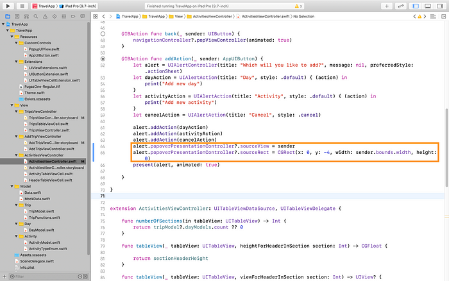The width and height of the screenshot is (449, 281).
Task: Open the filter options dropdown icon
Action: [12, 277]
